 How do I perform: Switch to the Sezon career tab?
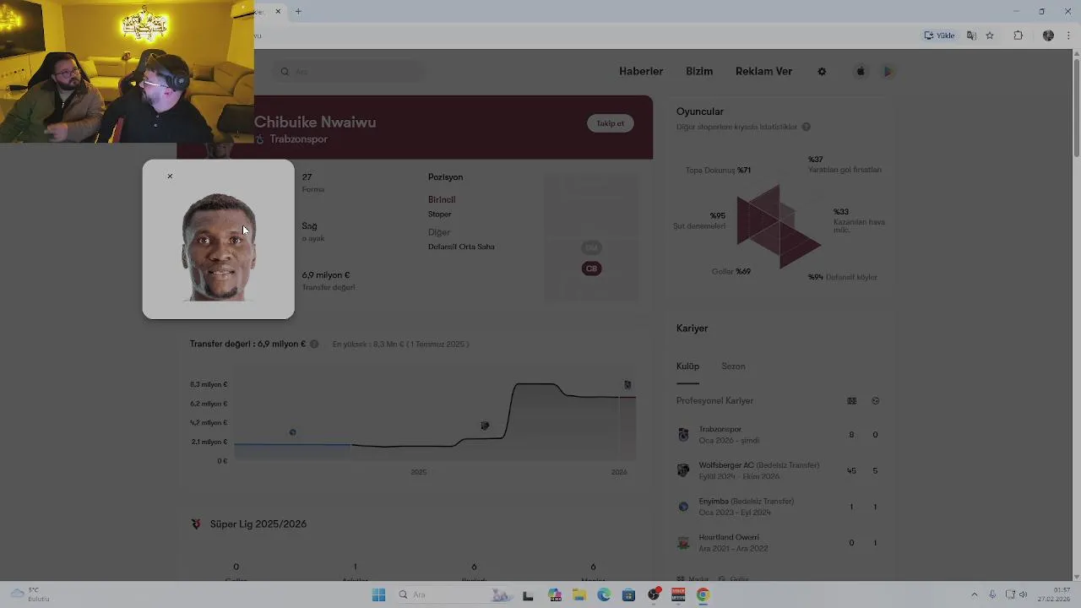733,366
